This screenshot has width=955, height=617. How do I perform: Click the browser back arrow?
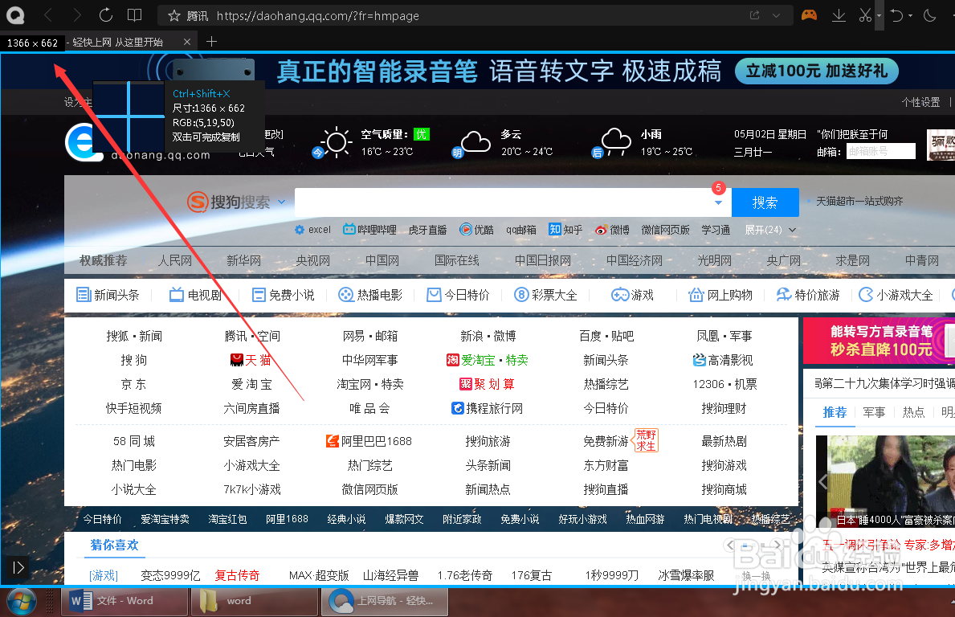pyautogui.click(x=48, y=15)
